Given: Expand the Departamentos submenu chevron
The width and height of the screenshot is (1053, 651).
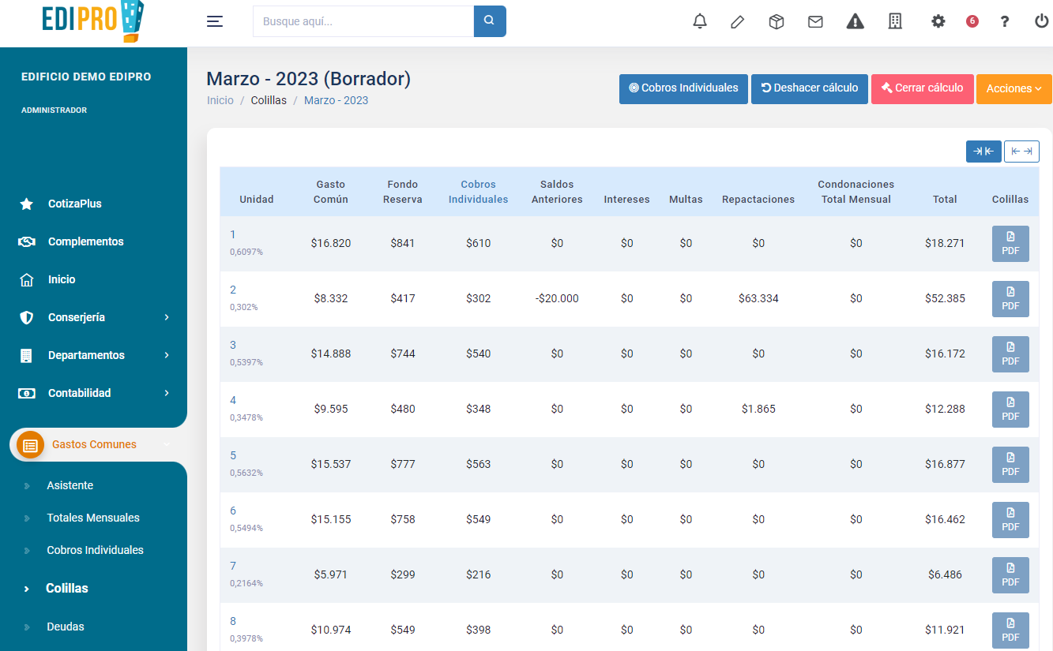Looking at the screenshot, I should [167, 355].
